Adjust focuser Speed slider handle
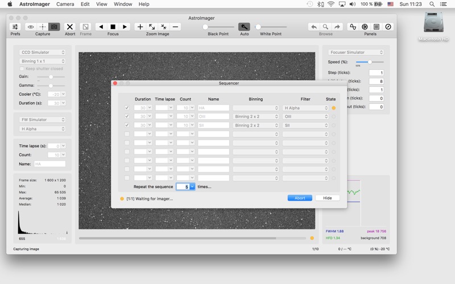The image size is (455, 284). pos(370,62)
